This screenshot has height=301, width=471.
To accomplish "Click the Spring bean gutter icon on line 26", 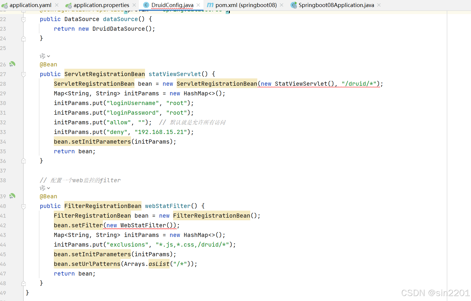I will [12, 64].
